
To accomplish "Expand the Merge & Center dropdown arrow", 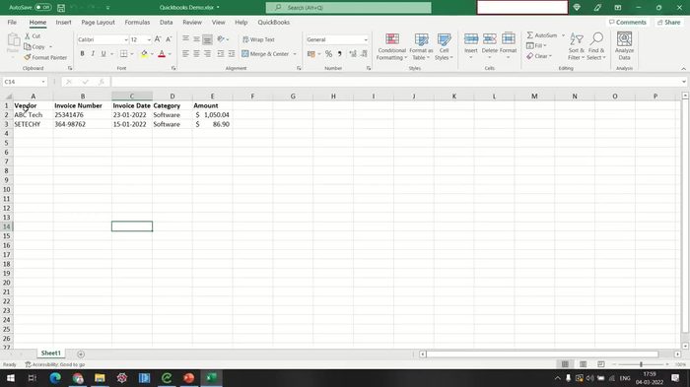I will click(x=295, y=53).
